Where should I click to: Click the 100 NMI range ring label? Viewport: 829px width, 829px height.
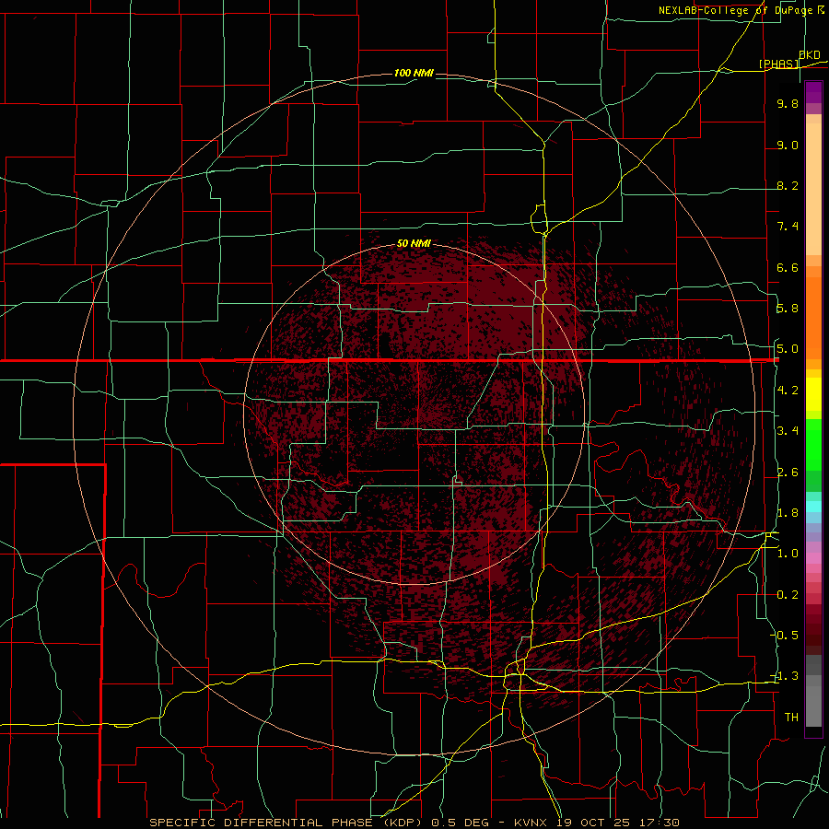(x=414, y=73)
